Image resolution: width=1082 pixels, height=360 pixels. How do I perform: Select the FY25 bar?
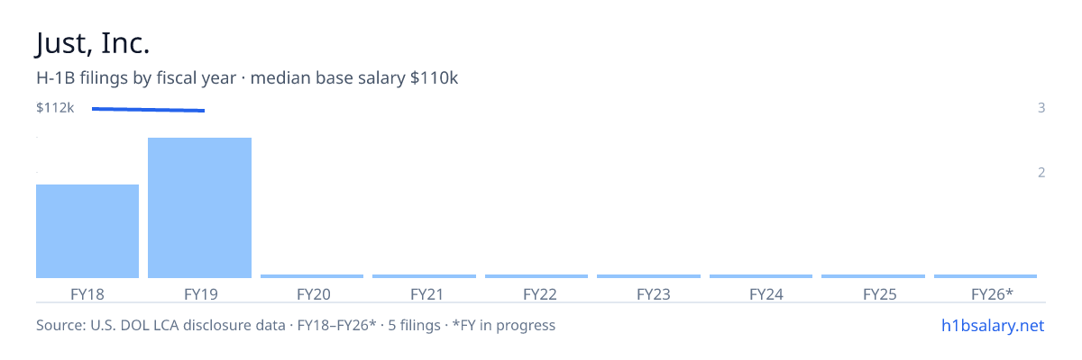[x=873, y=276]
